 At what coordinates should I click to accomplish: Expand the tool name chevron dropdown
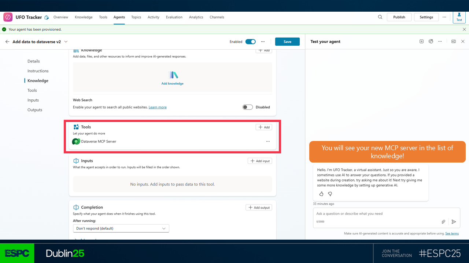point(66,42)
